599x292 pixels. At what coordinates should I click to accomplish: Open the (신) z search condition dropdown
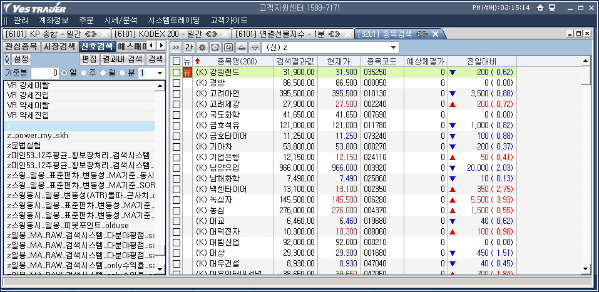392,48
